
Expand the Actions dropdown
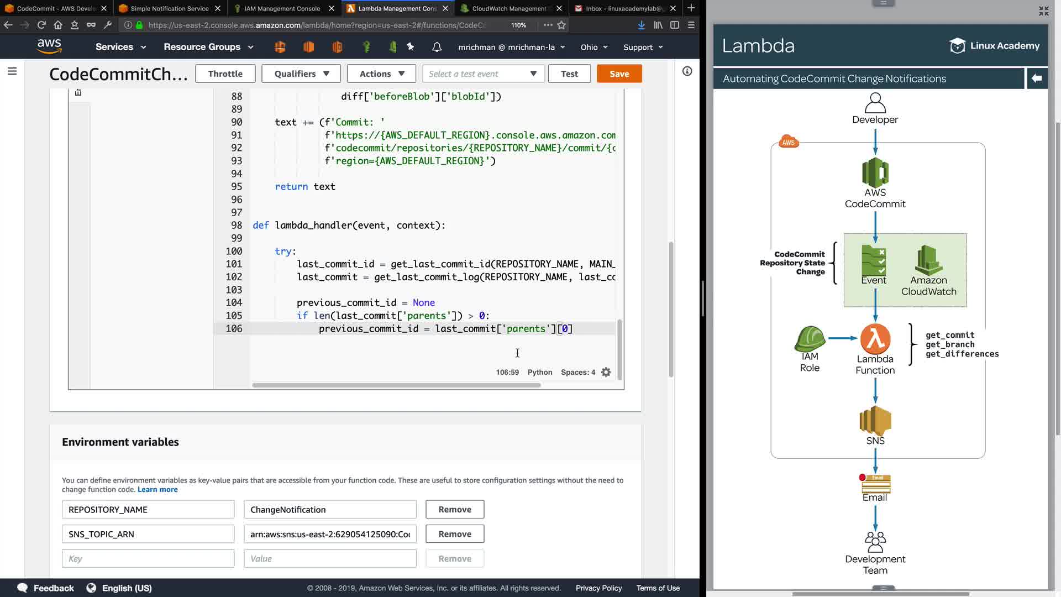click(x=381, y=74)
